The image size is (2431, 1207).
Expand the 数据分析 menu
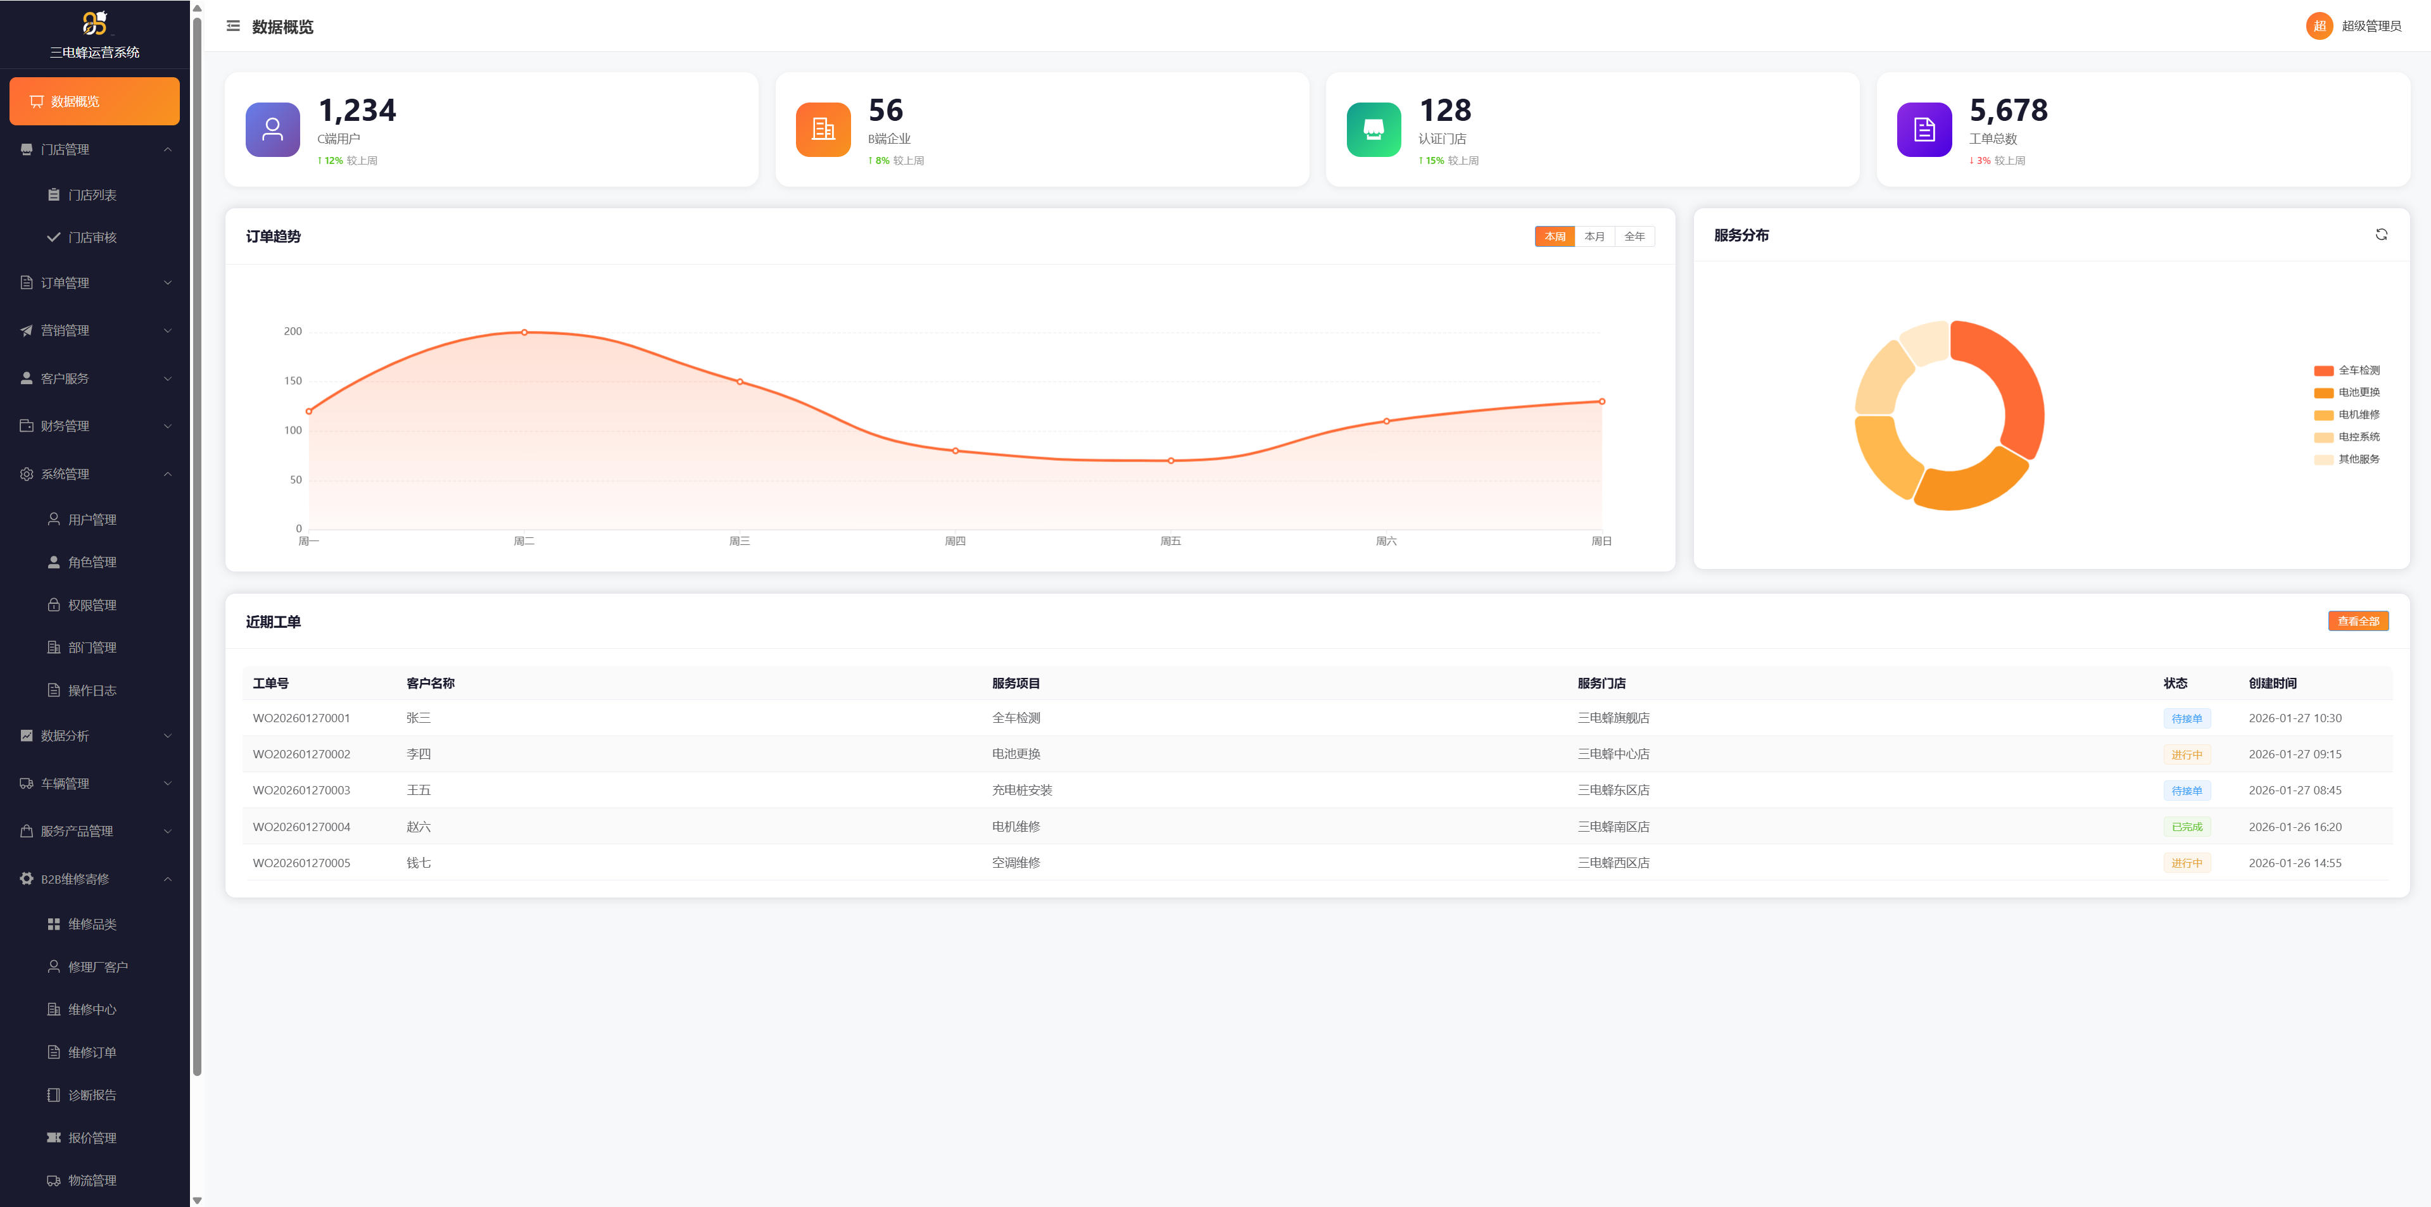94,735
